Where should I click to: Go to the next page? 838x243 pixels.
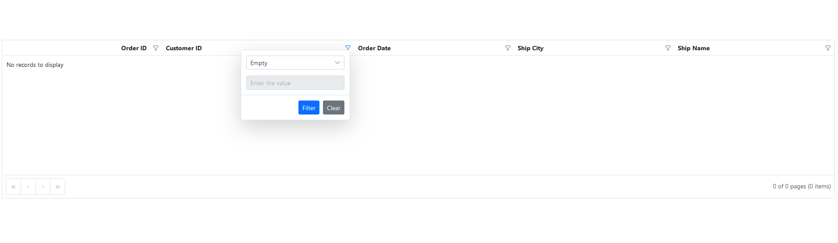43,187
